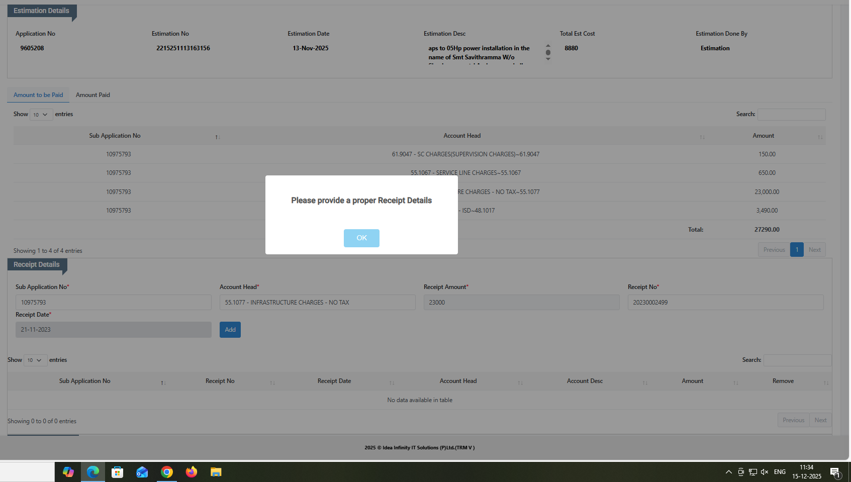Viewport: 851px width, 482px height.
Task: Switch to Amount Paid tab
Action: pos(93,95)
